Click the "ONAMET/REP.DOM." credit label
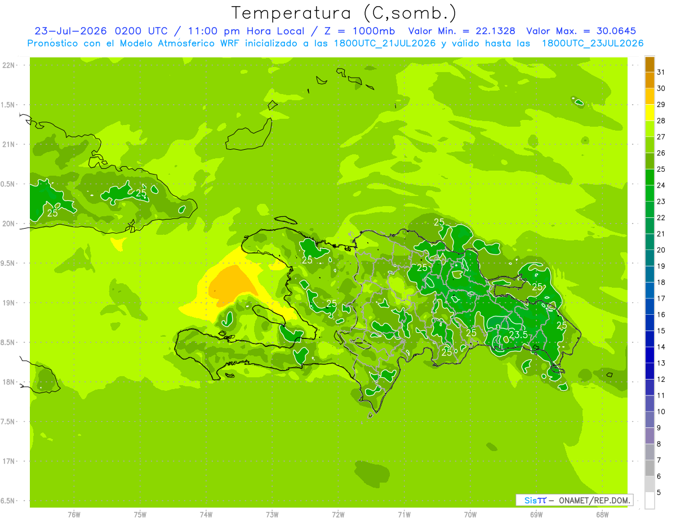 [594, 500]
